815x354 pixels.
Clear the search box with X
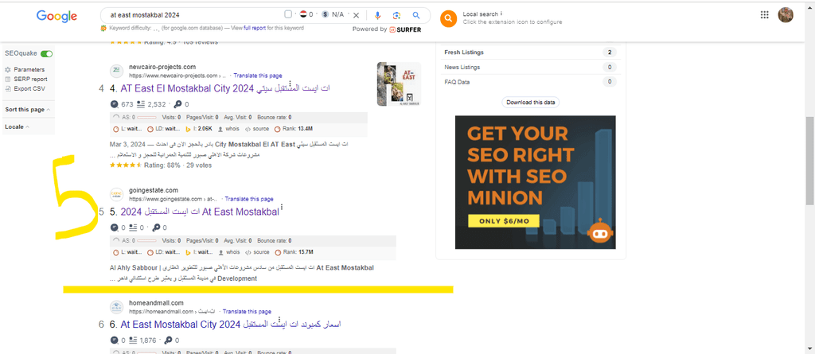coord(356,15)
